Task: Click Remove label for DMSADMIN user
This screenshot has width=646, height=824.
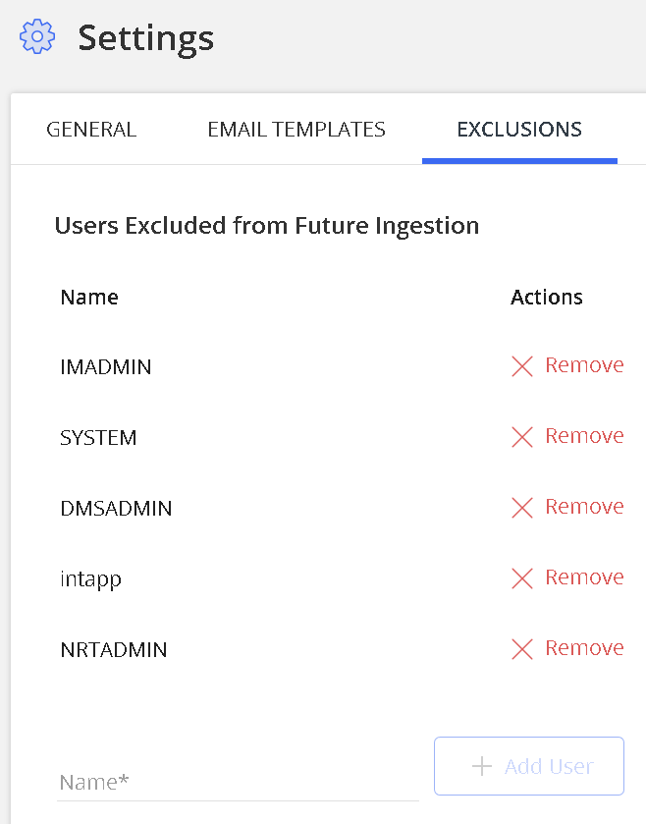Action: pyautogui.click(x=584, y=507)
